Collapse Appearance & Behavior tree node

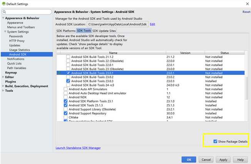3,18
